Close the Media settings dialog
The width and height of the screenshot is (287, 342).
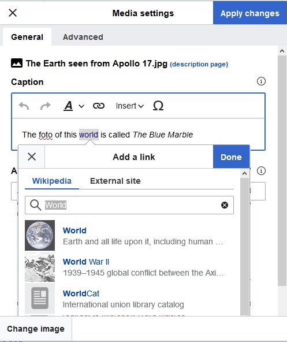[x=13, y=13]
